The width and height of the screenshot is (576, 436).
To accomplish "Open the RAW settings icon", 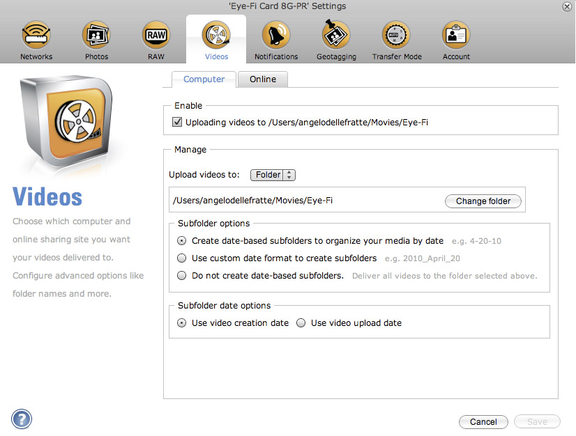I will 156,35.
